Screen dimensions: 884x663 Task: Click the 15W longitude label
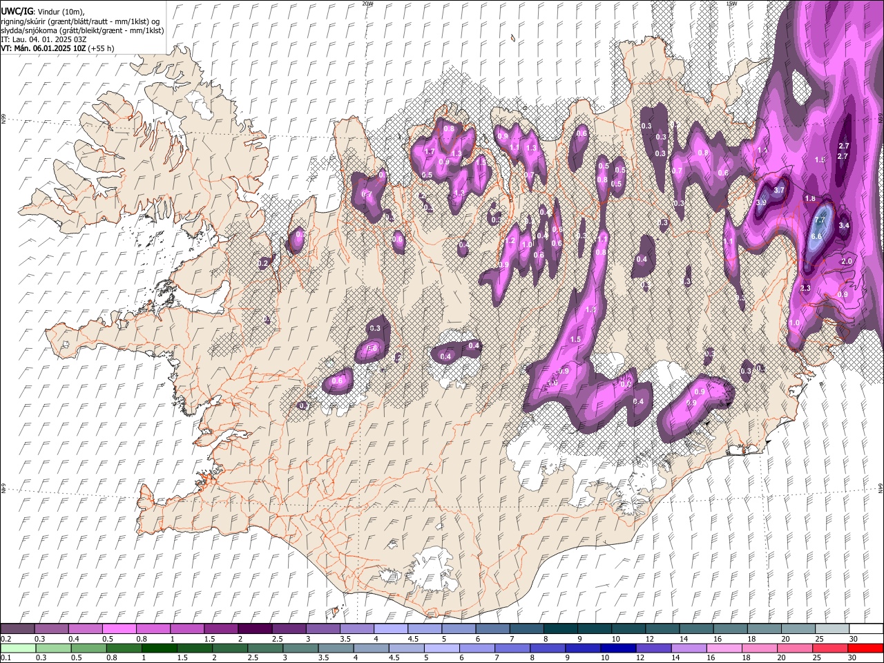(731, 3)
